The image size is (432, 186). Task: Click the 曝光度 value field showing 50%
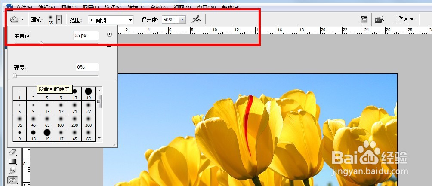[170, 20]
